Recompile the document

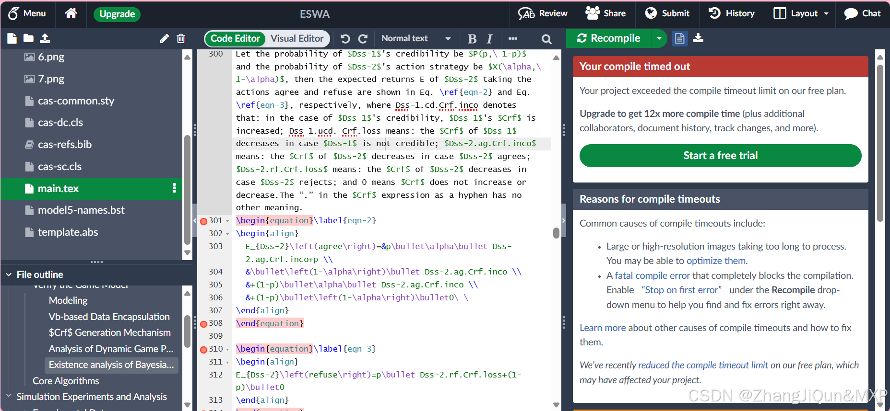pyautogui.click(x=608, y=38)
